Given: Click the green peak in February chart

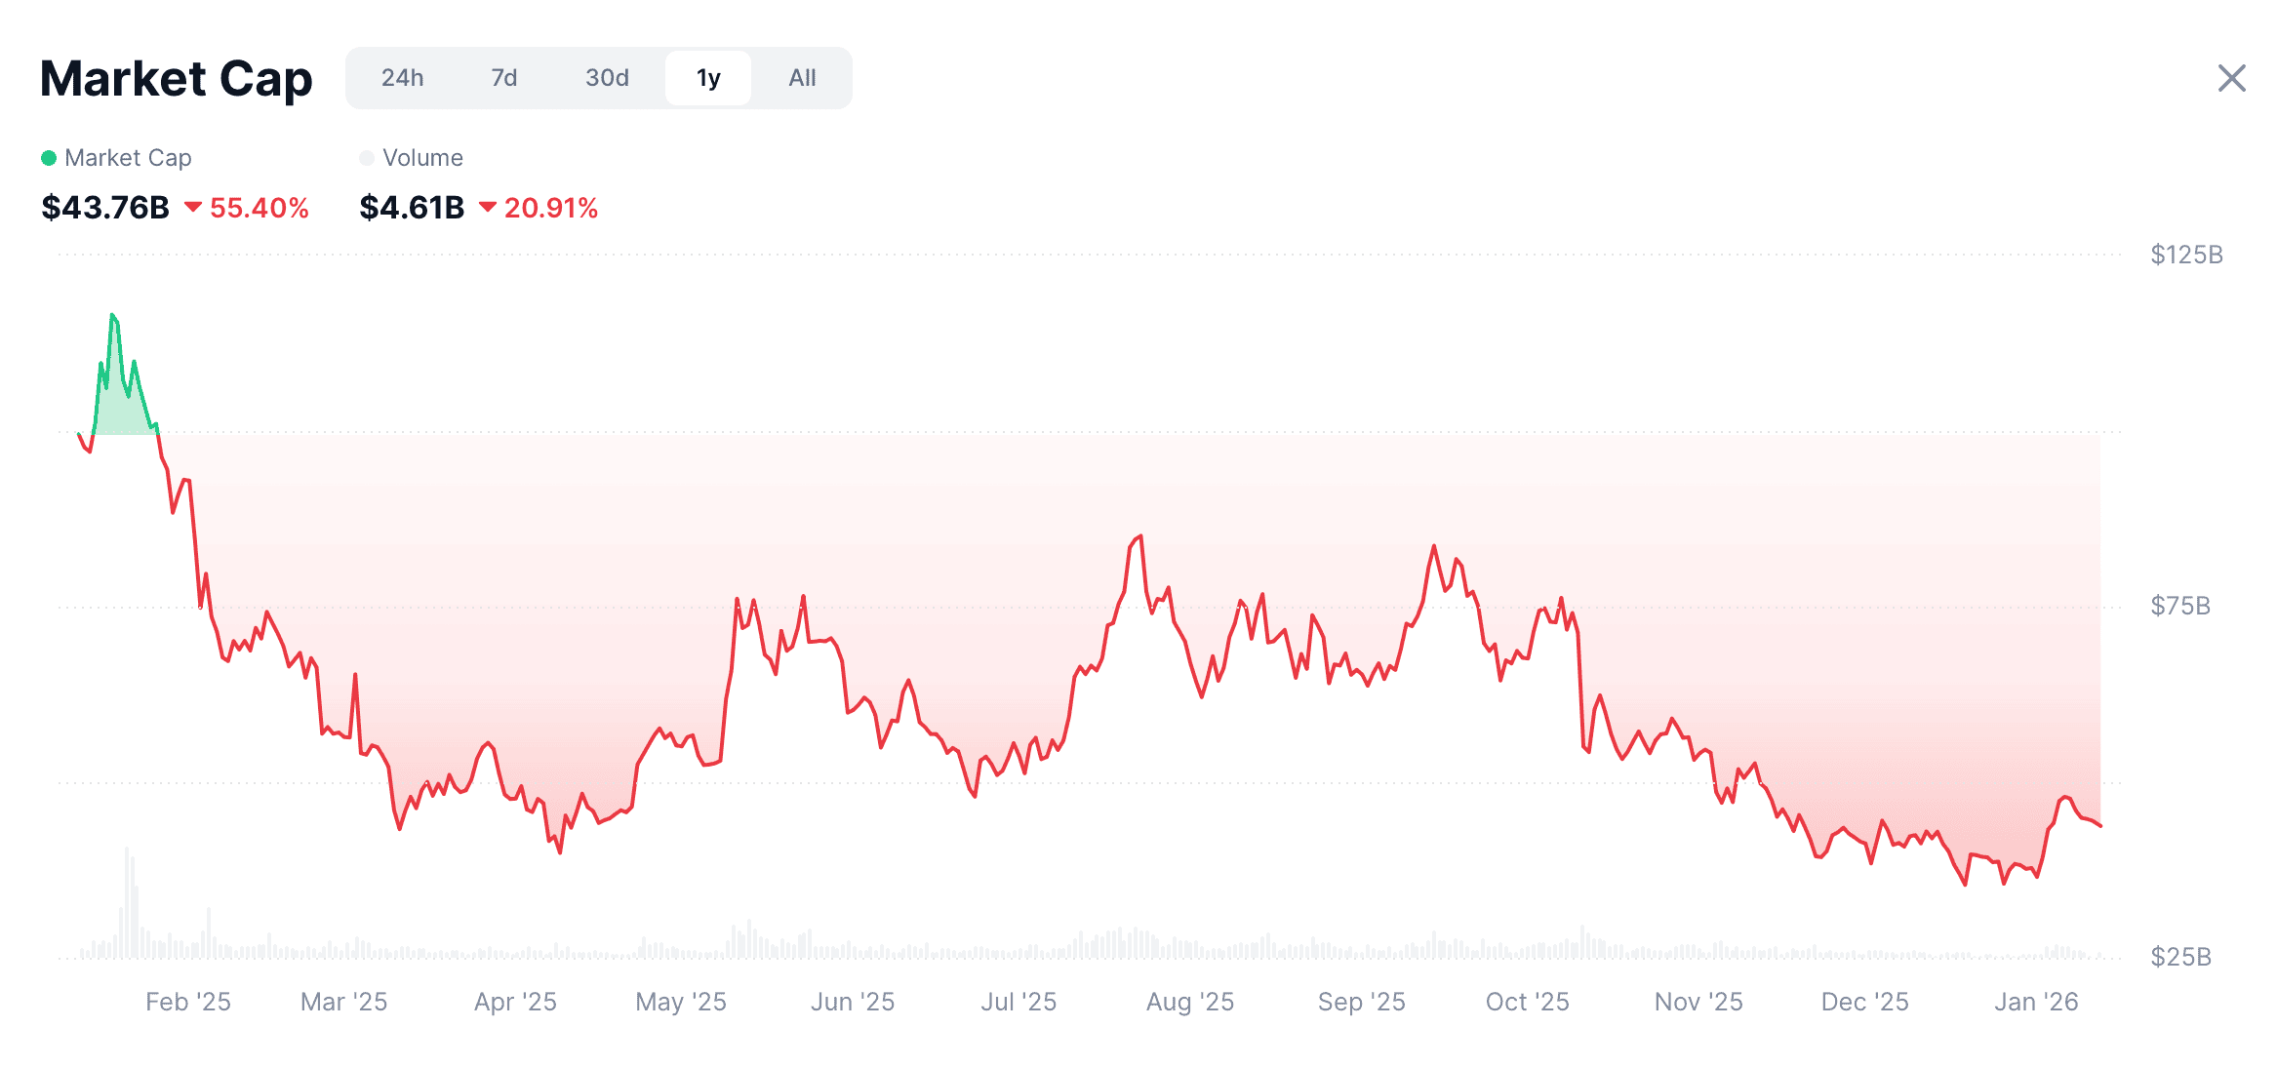Looking at the screenshot, I should coord(113,316).
